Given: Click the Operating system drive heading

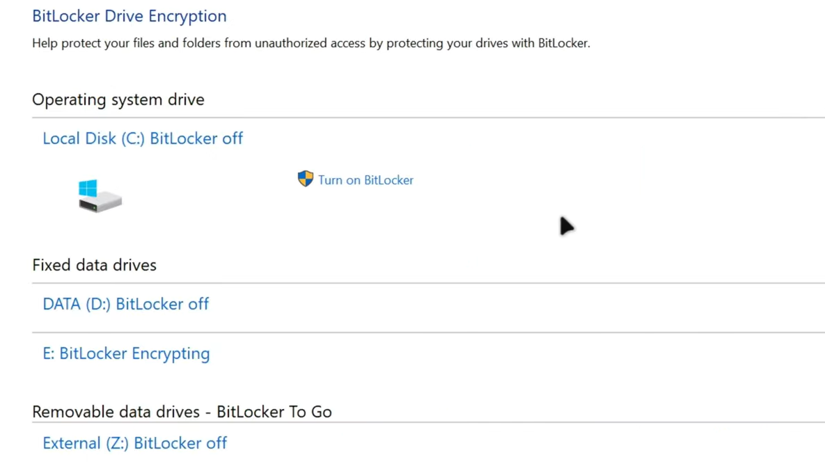Looking at the screenshot, I should click(118, 99).
